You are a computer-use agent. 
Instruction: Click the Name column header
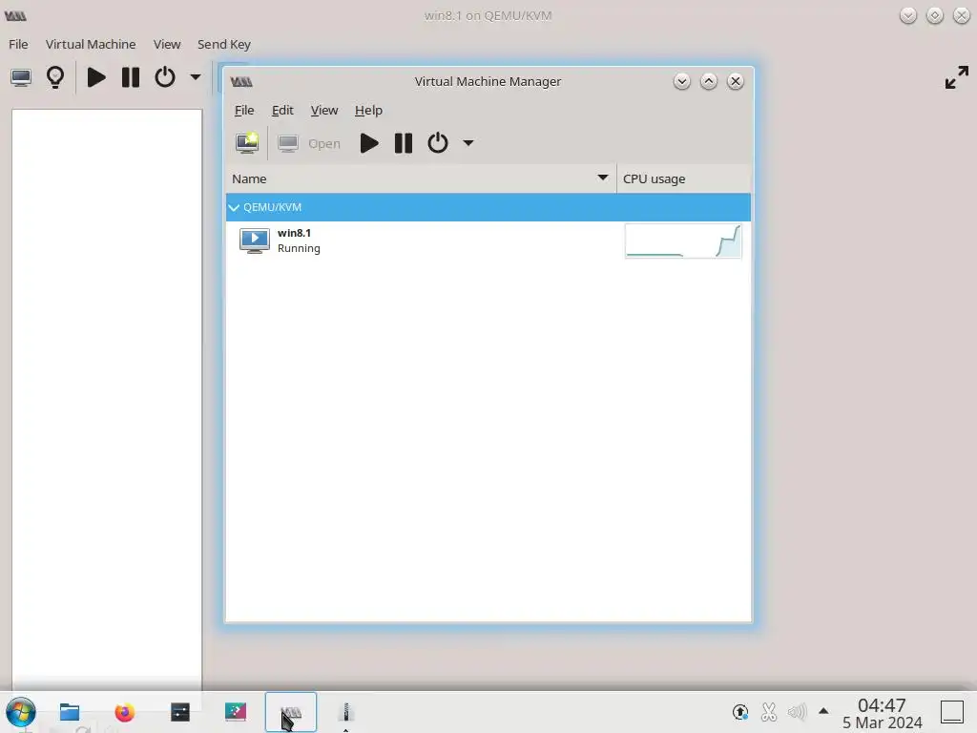[421, 178]
